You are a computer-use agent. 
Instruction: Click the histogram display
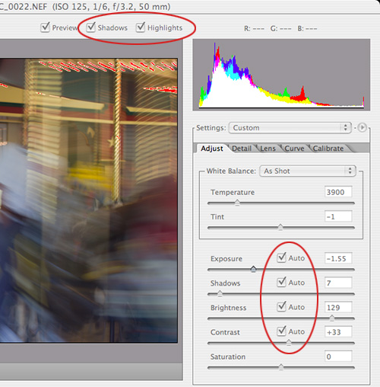281,75
